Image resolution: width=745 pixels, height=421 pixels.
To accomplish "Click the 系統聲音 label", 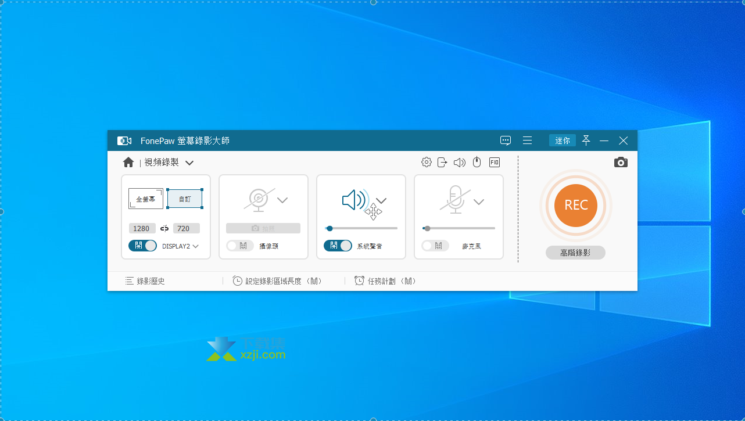I will pos(370,246).
